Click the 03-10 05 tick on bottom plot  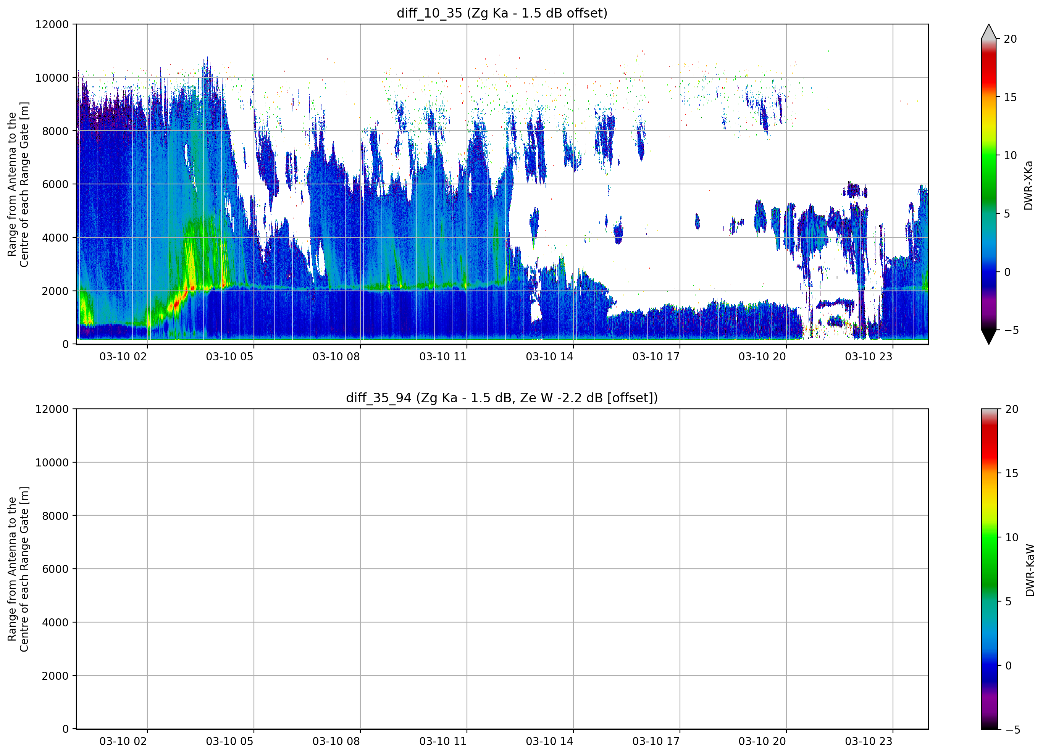[x=229, y=741]
